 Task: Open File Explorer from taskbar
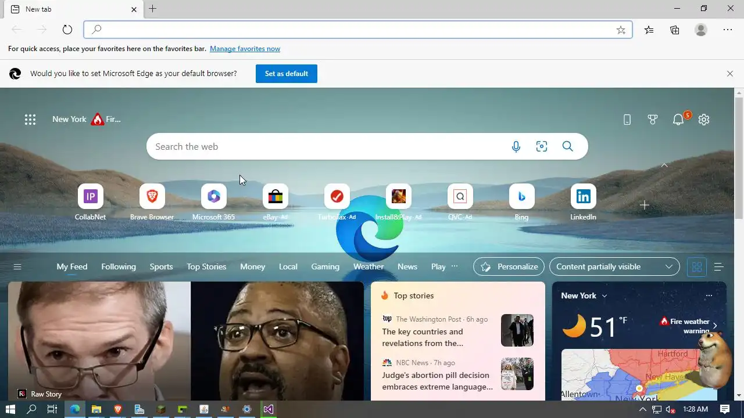[x=96, y=409]
